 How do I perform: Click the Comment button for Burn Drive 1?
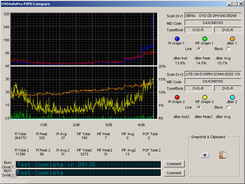(174, 164)
